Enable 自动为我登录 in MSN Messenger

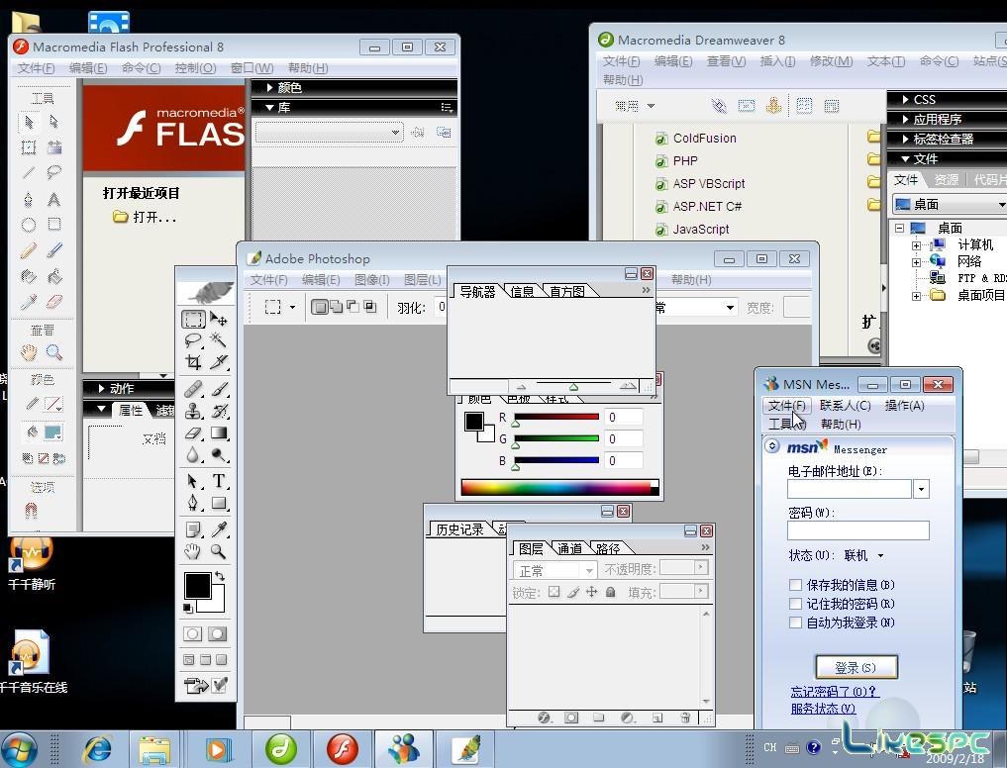point(795,623)
